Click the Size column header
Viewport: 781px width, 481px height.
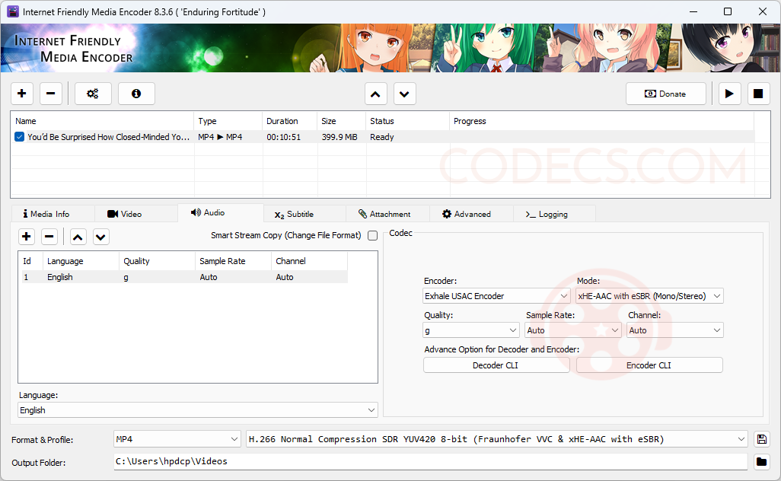point(342,121)
